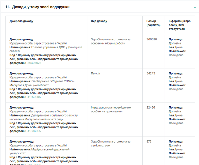The height and width of the screenshot is (165, 199).
Task: Select the pension amount 54245
Action: tap(151, 73)
